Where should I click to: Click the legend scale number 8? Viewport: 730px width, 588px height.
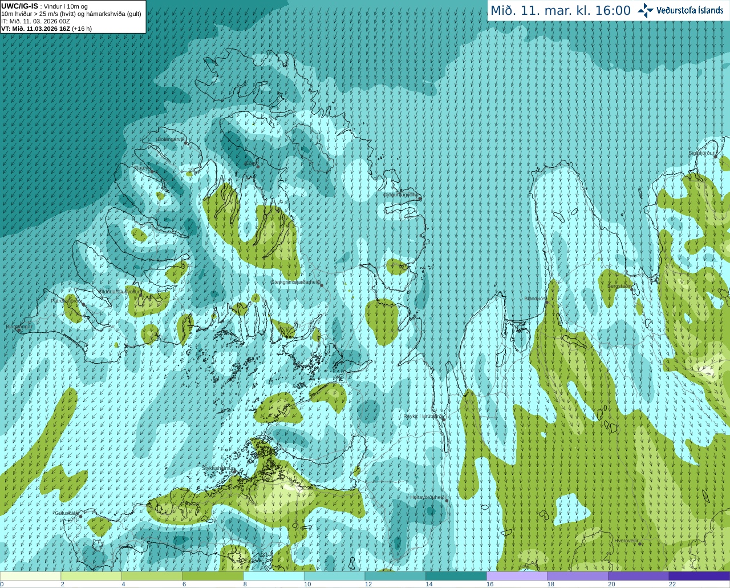pos(245,584)
